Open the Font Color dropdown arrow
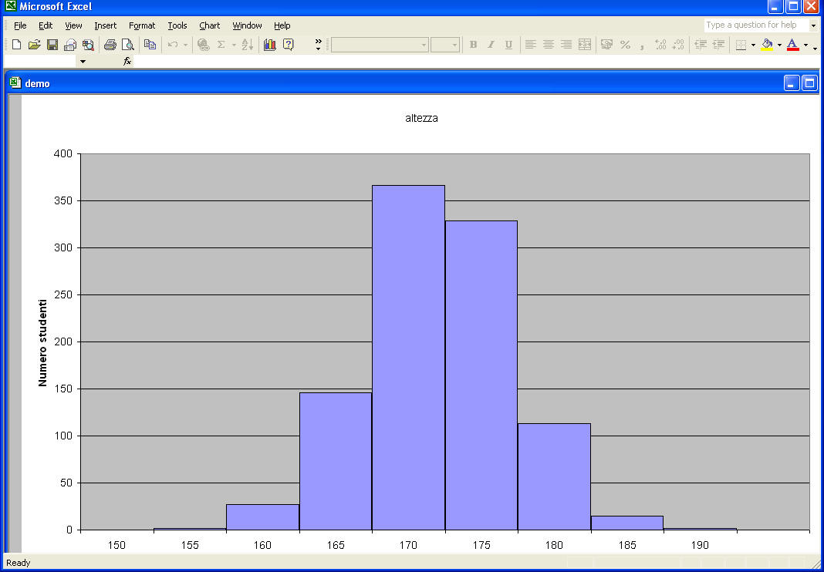The width and height of the screenshot is (824, 572). [805, 45]
